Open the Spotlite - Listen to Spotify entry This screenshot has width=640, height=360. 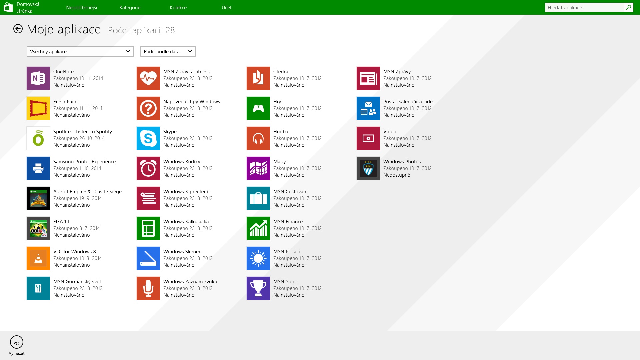[83, 132]
